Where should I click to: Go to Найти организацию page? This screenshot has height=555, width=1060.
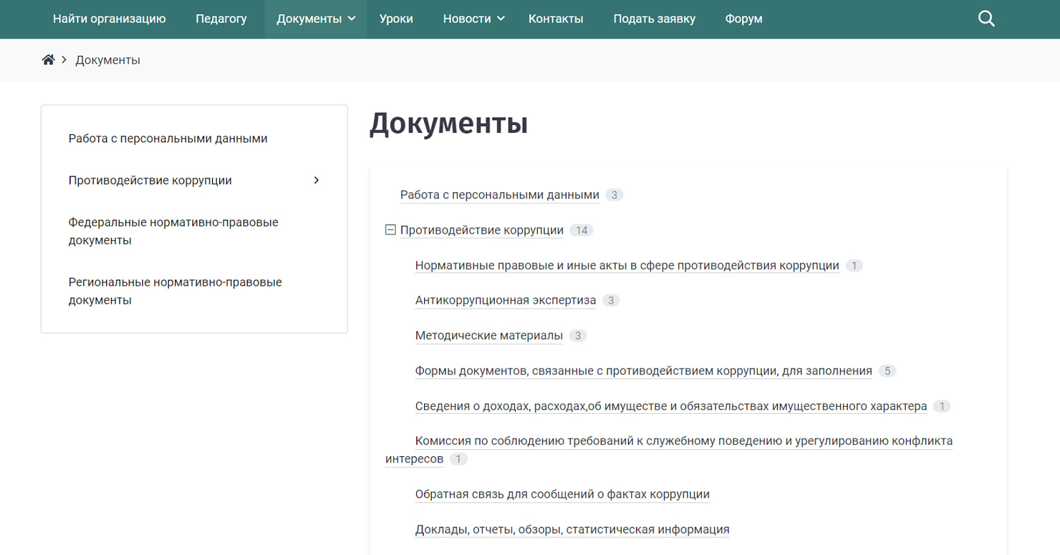point(109,19)
